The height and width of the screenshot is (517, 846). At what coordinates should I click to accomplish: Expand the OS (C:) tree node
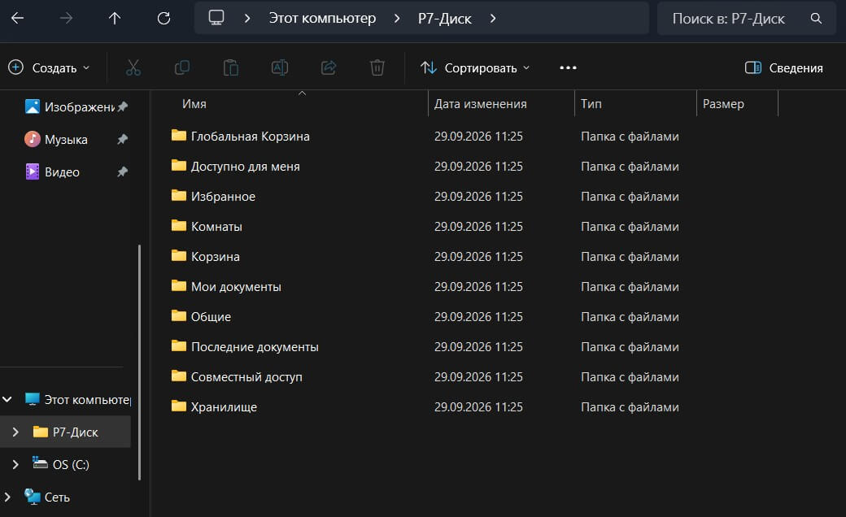15,464
